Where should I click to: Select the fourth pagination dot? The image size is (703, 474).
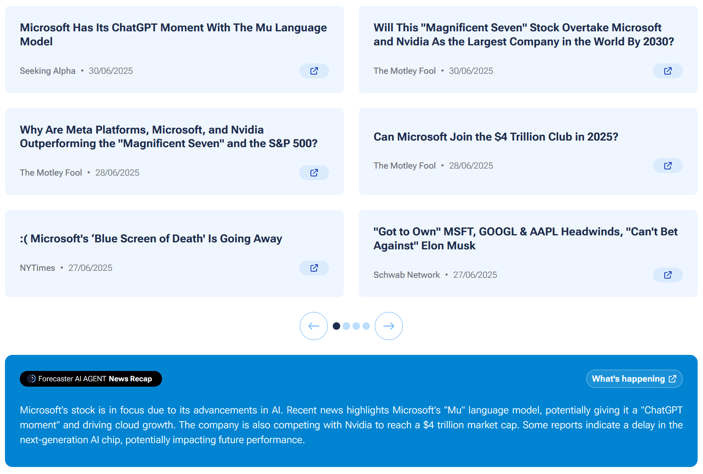point(366,326)
